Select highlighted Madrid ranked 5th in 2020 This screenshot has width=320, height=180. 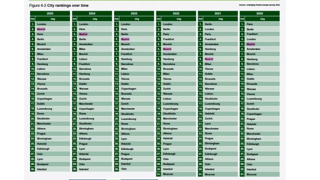coord(251,44)
